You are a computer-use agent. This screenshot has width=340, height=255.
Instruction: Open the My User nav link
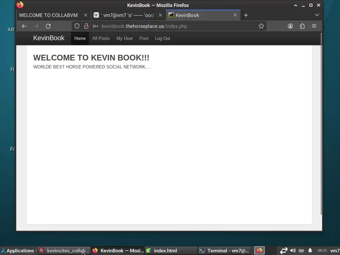pyautogui.click(x=125, y=39)
